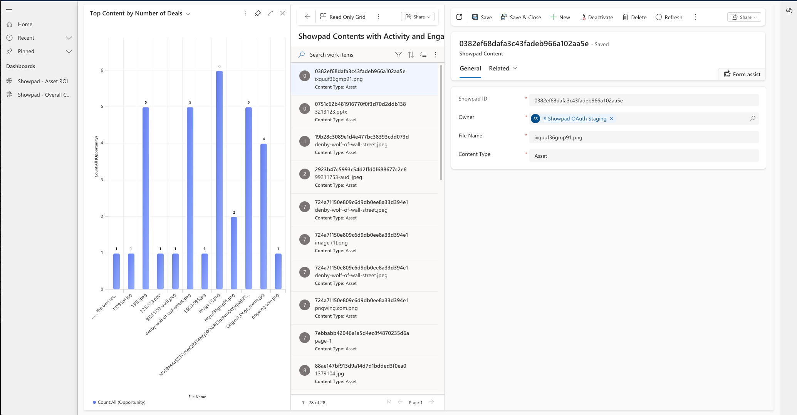Pin the Top Content chart panel
The width and height of the screenshot is (797, 415).
[258, 13]
